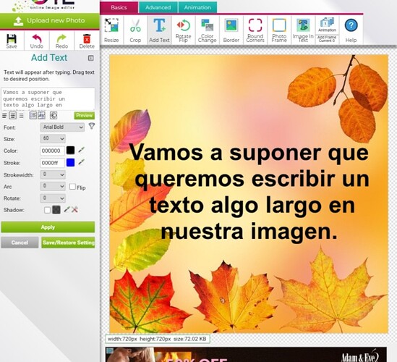This screenshot has height=362, width=397.
Task: Delete with the red trash icon
Action: coord(87,41)
